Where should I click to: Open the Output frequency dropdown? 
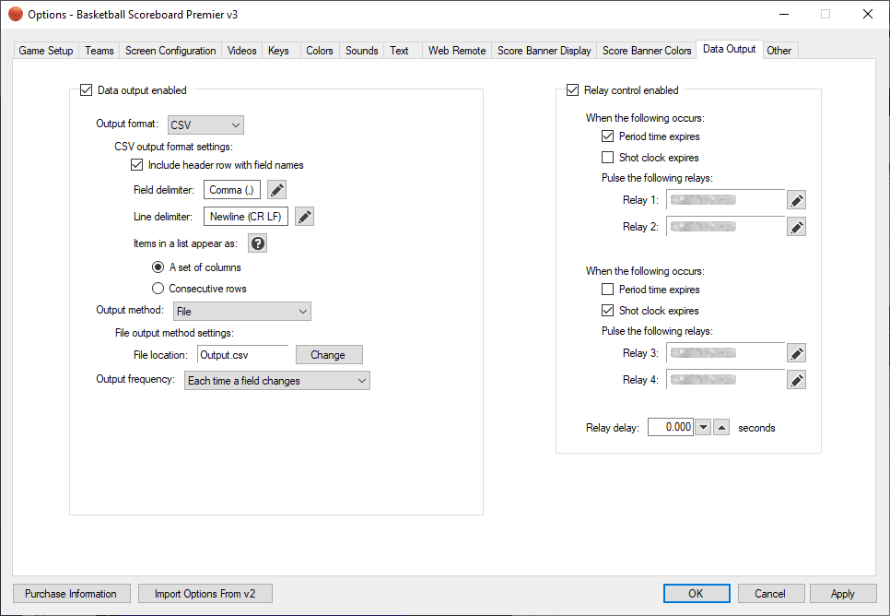[276, 380]
